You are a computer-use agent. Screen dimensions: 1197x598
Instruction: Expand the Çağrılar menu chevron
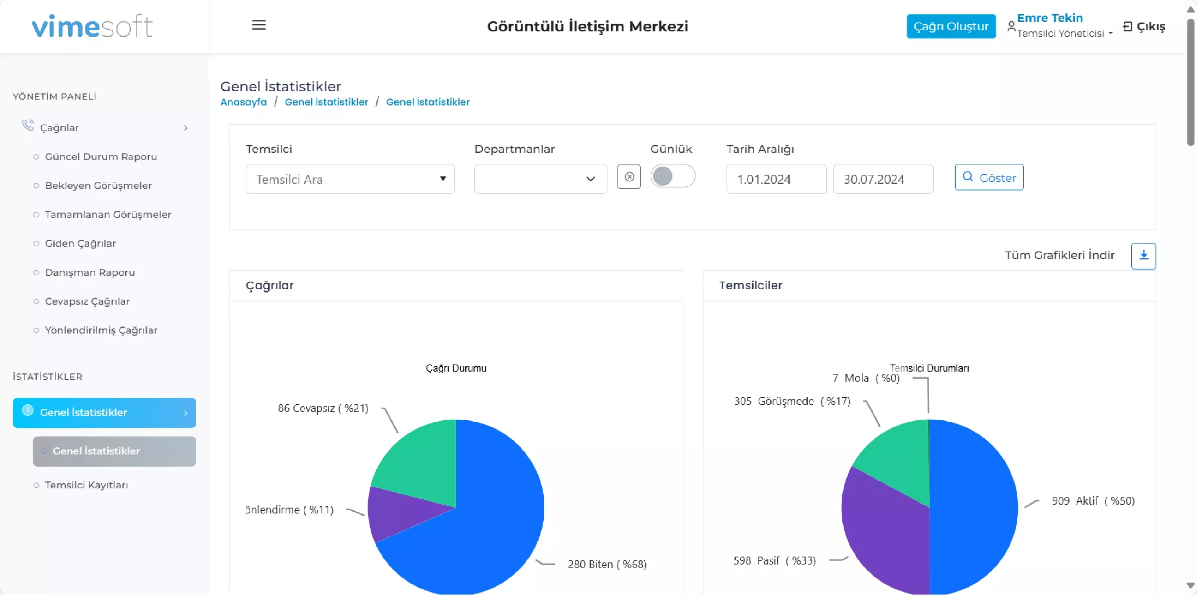coord(186,128)
